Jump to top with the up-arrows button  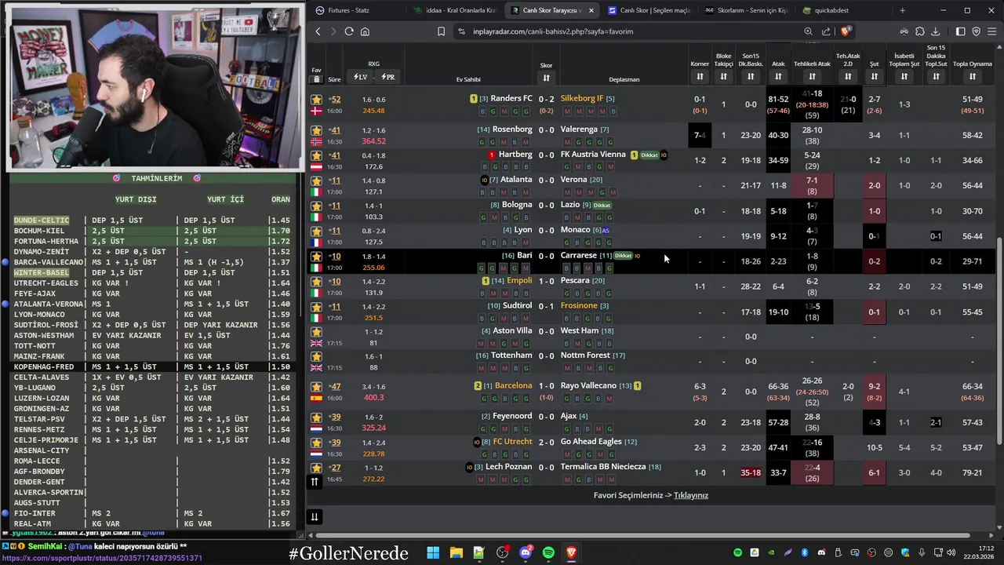[314, 481]
